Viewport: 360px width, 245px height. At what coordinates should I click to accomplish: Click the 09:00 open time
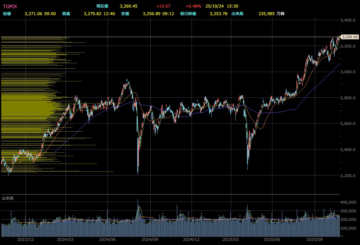tap(50, 14)
